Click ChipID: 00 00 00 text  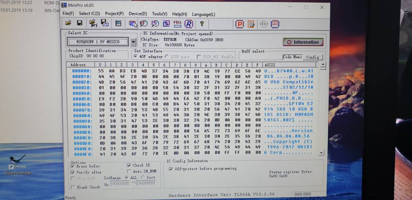87,56
